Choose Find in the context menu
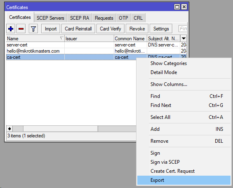This screenshot has width=233, height=188. click(x=184, y=96)
